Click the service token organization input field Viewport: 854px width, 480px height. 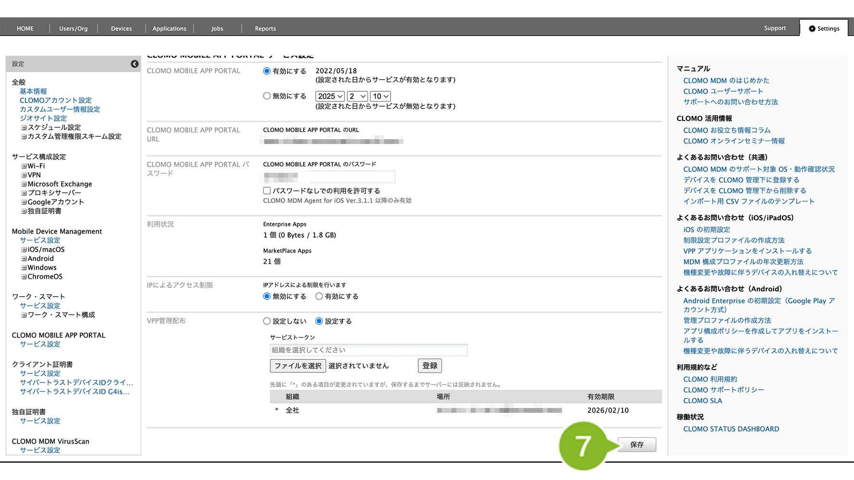point(368,350)
